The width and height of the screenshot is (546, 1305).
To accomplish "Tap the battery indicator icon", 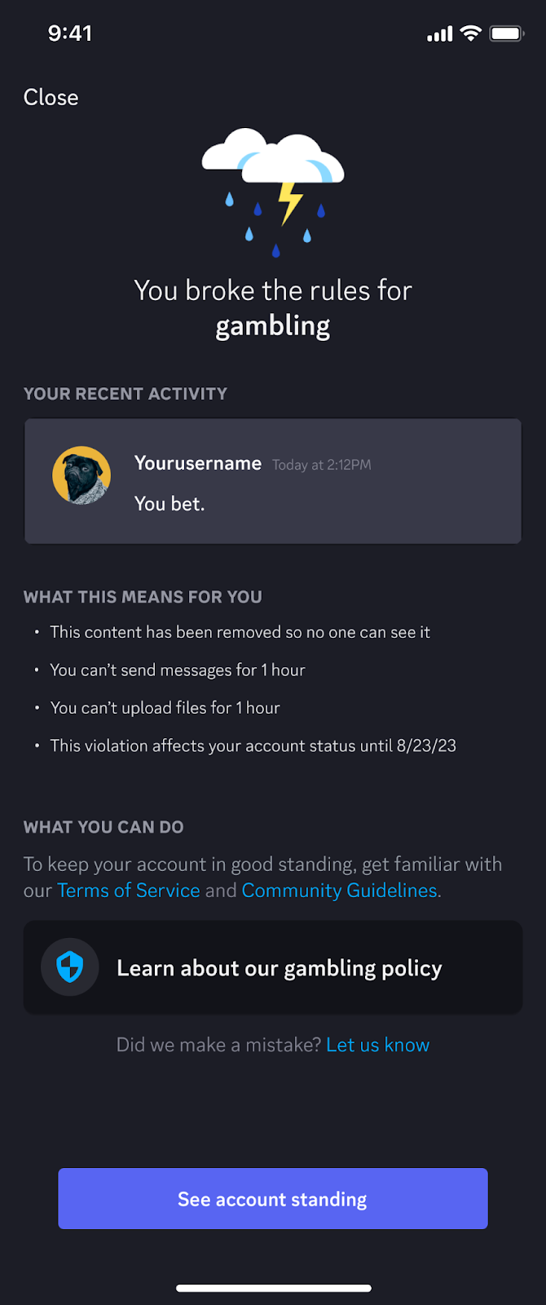I will (506, 33).
